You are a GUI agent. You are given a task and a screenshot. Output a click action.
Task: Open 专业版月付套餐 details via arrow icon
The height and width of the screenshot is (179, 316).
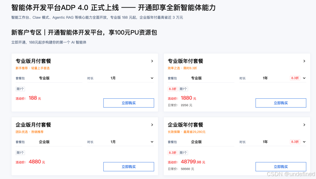(x=152, y=61)
